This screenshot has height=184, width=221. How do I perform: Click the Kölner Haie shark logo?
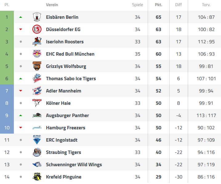click(x=37, y=103)
